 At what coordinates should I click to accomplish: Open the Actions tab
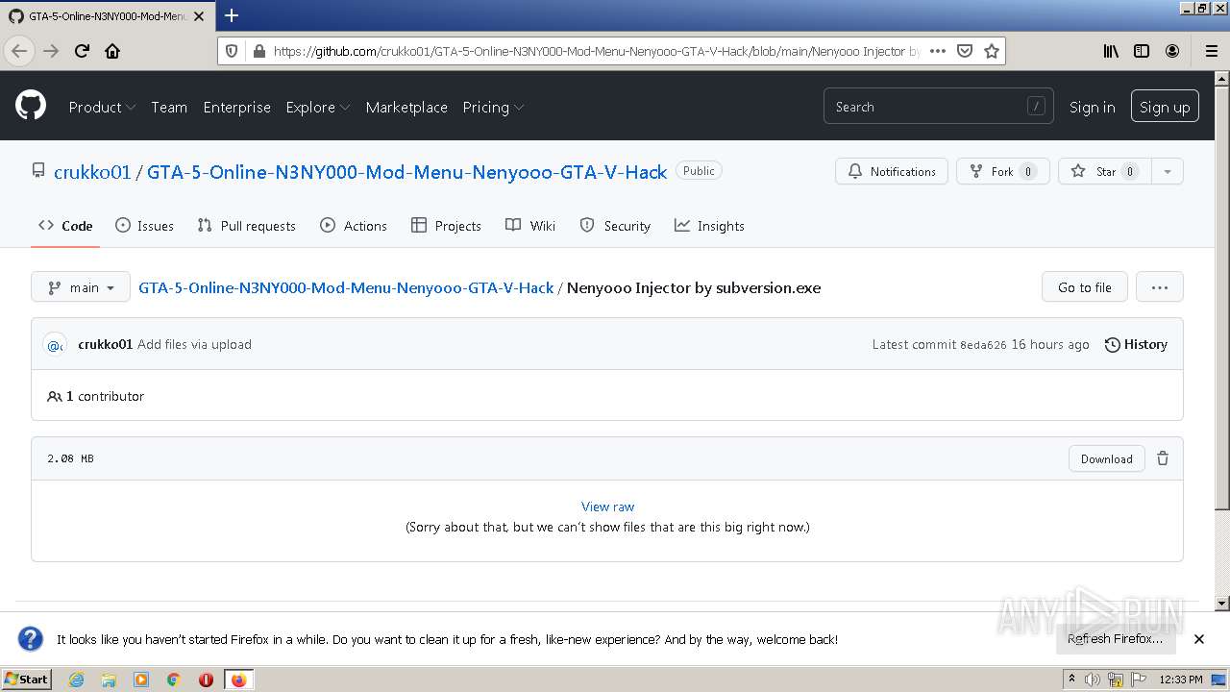pos(354,226)
